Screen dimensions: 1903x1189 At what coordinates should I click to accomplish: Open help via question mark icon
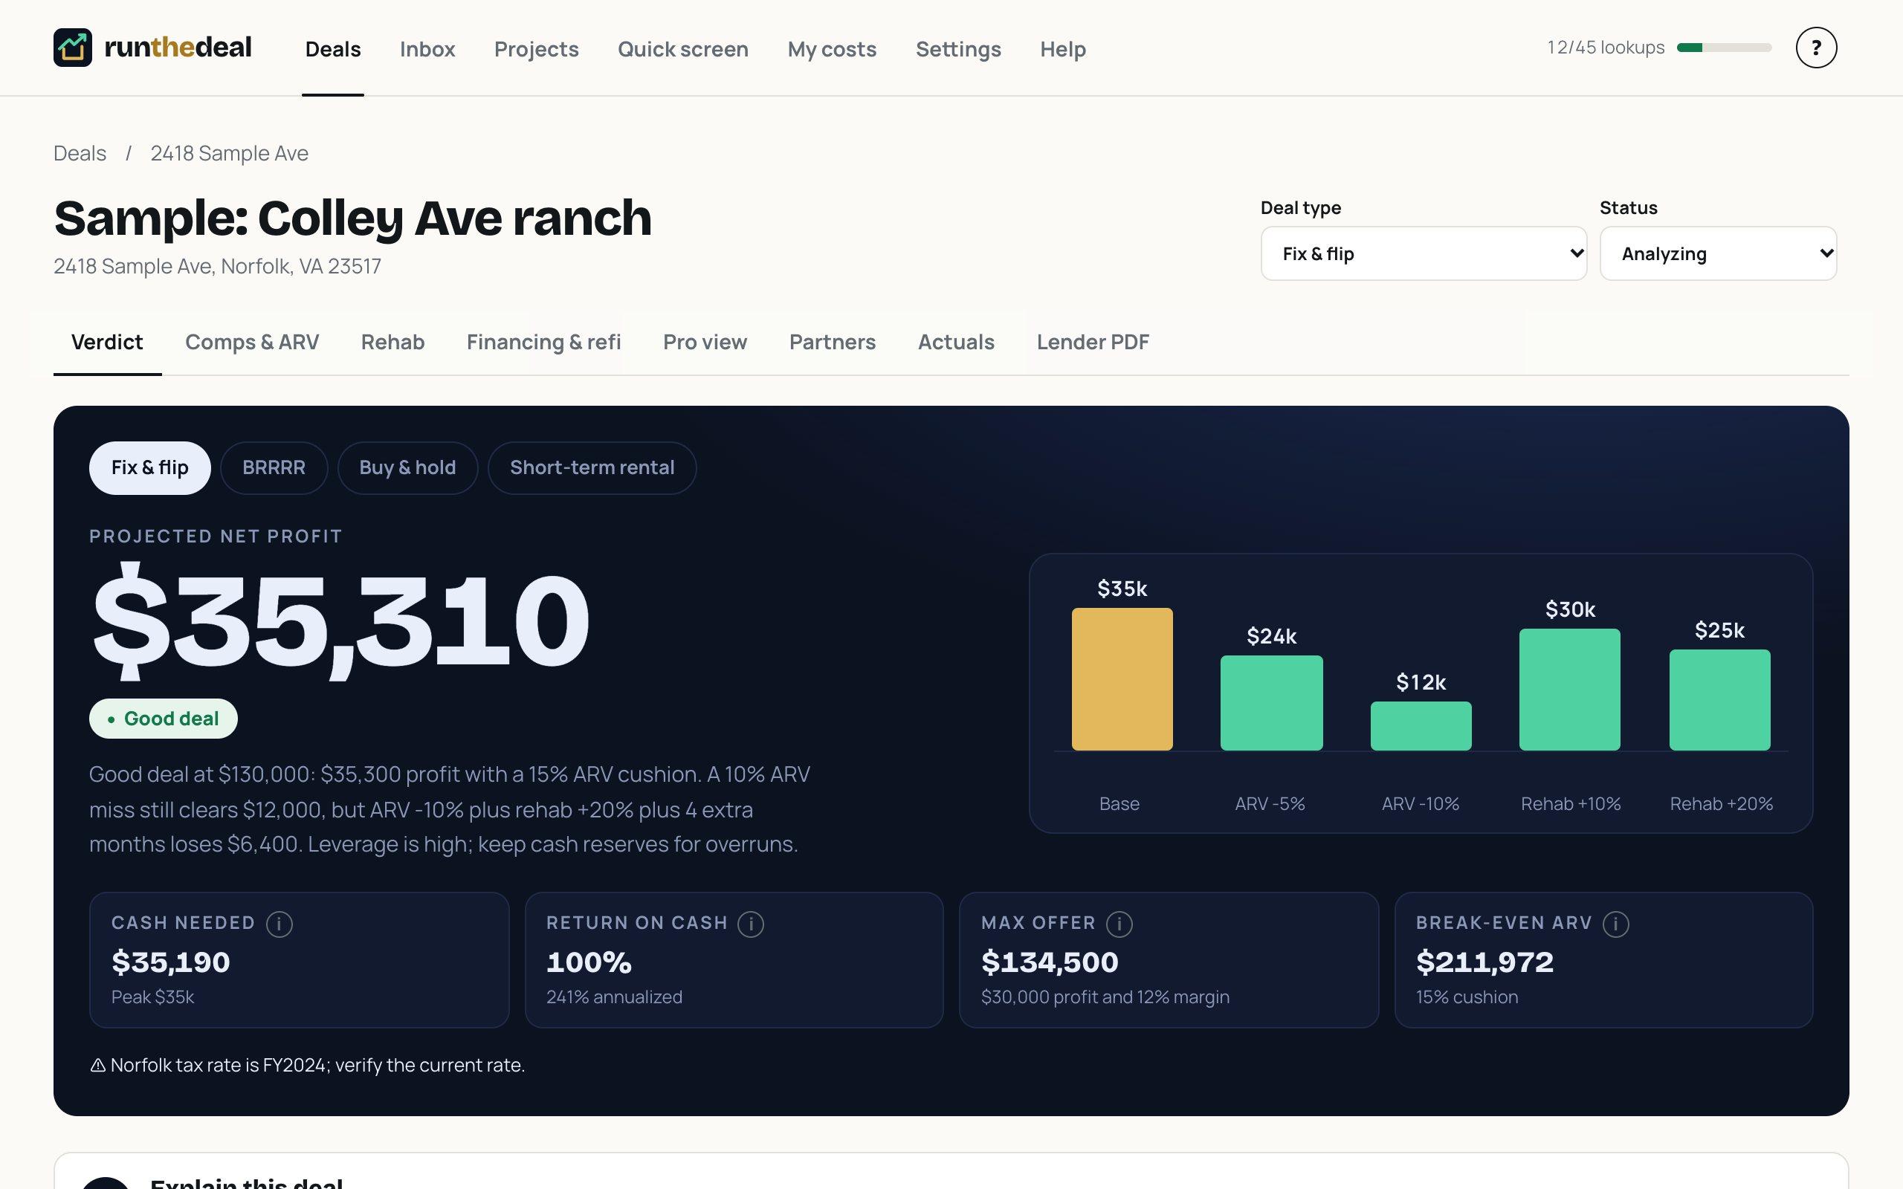(1816, 48)
